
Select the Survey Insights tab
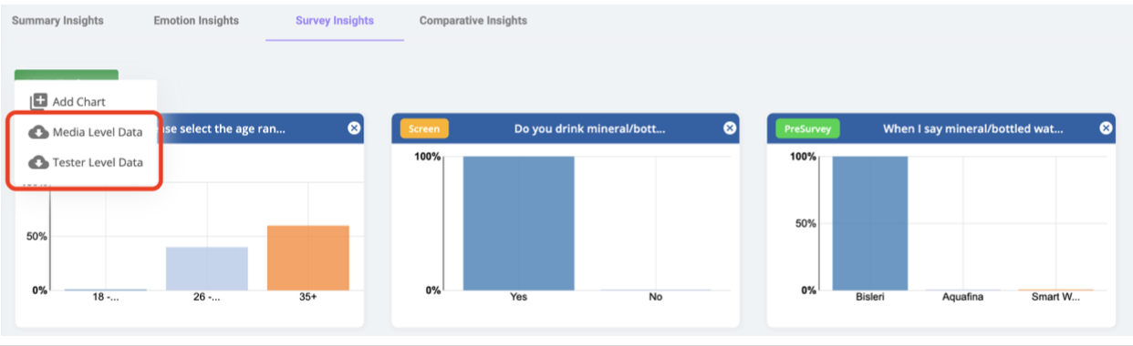click(x=335, y=21)
